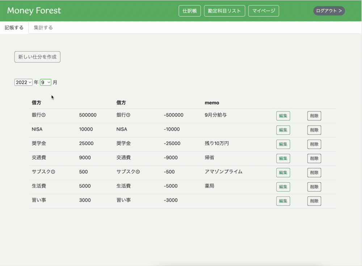Click the memo column header
The width and height of the screenshot is (362, 266).
click(x=212, y=103)
